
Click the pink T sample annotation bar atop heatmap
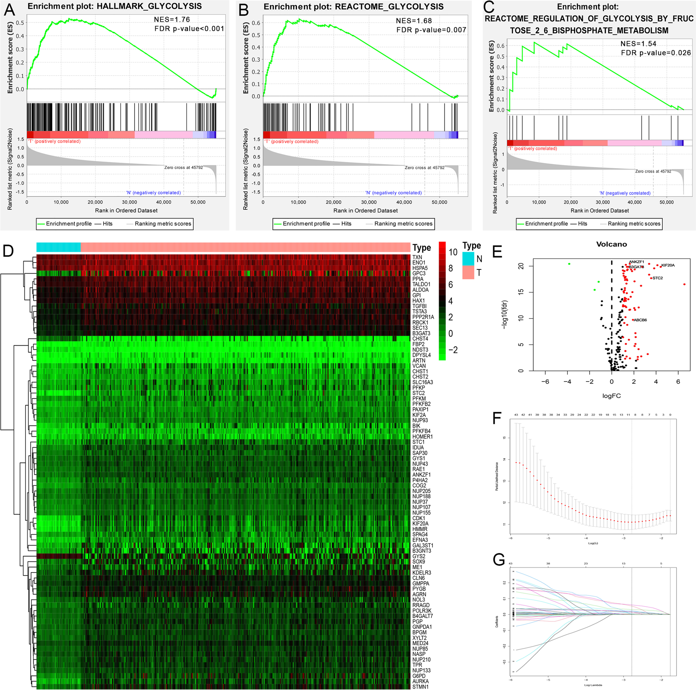tap(245, 247)
